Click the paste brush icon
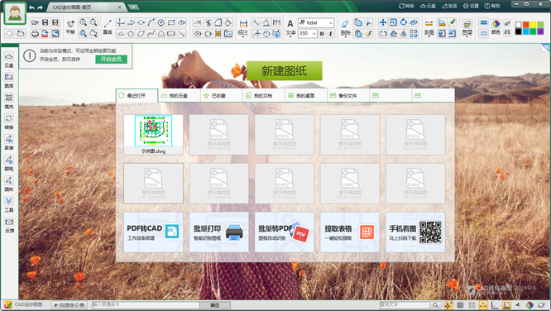 (x=368, y=34)
